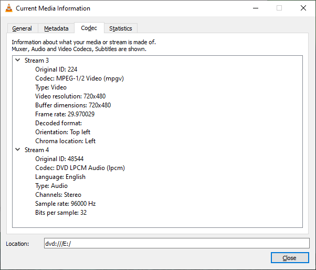Click the VLC cone icon in title bar
This screenshot has width=316, height=270.
[9, 8]
